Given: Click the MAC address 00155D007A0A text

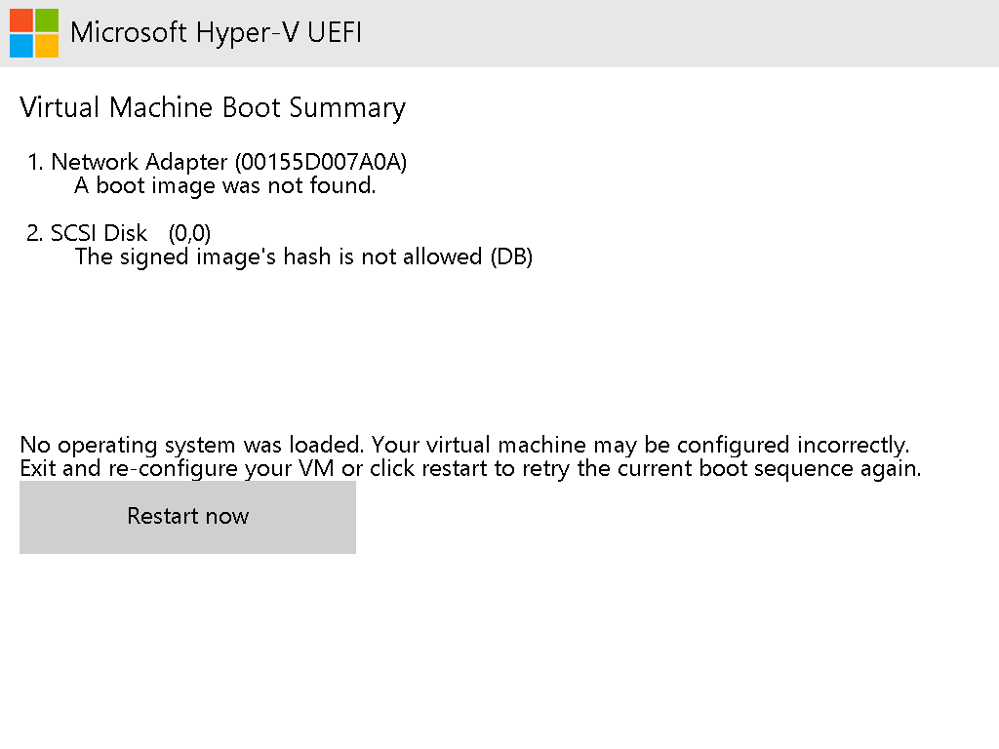Looking at the screenshot, I should point(323,162).
